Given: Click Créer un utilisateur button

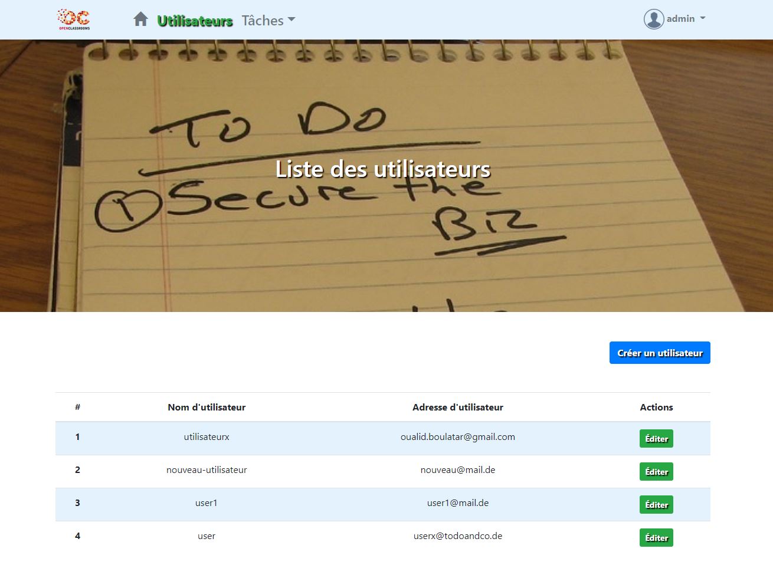Looking at the screenshot, I should click(660, 353).
